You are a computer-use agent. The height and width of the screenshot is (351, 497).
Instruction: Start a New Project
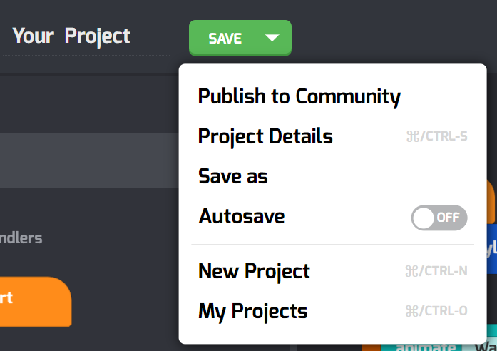tap(254, 271)
